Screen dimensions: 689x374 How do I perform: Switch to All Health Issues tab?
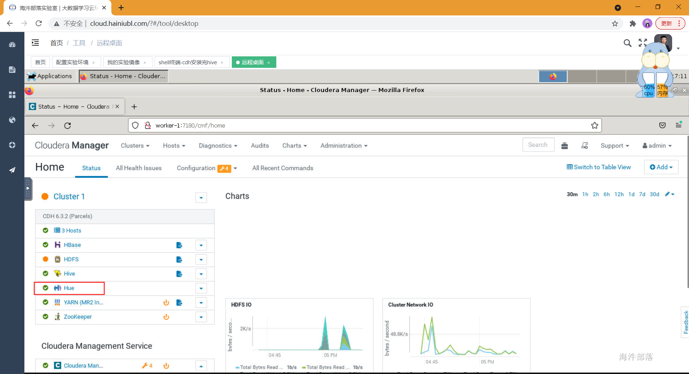(139, 168)
